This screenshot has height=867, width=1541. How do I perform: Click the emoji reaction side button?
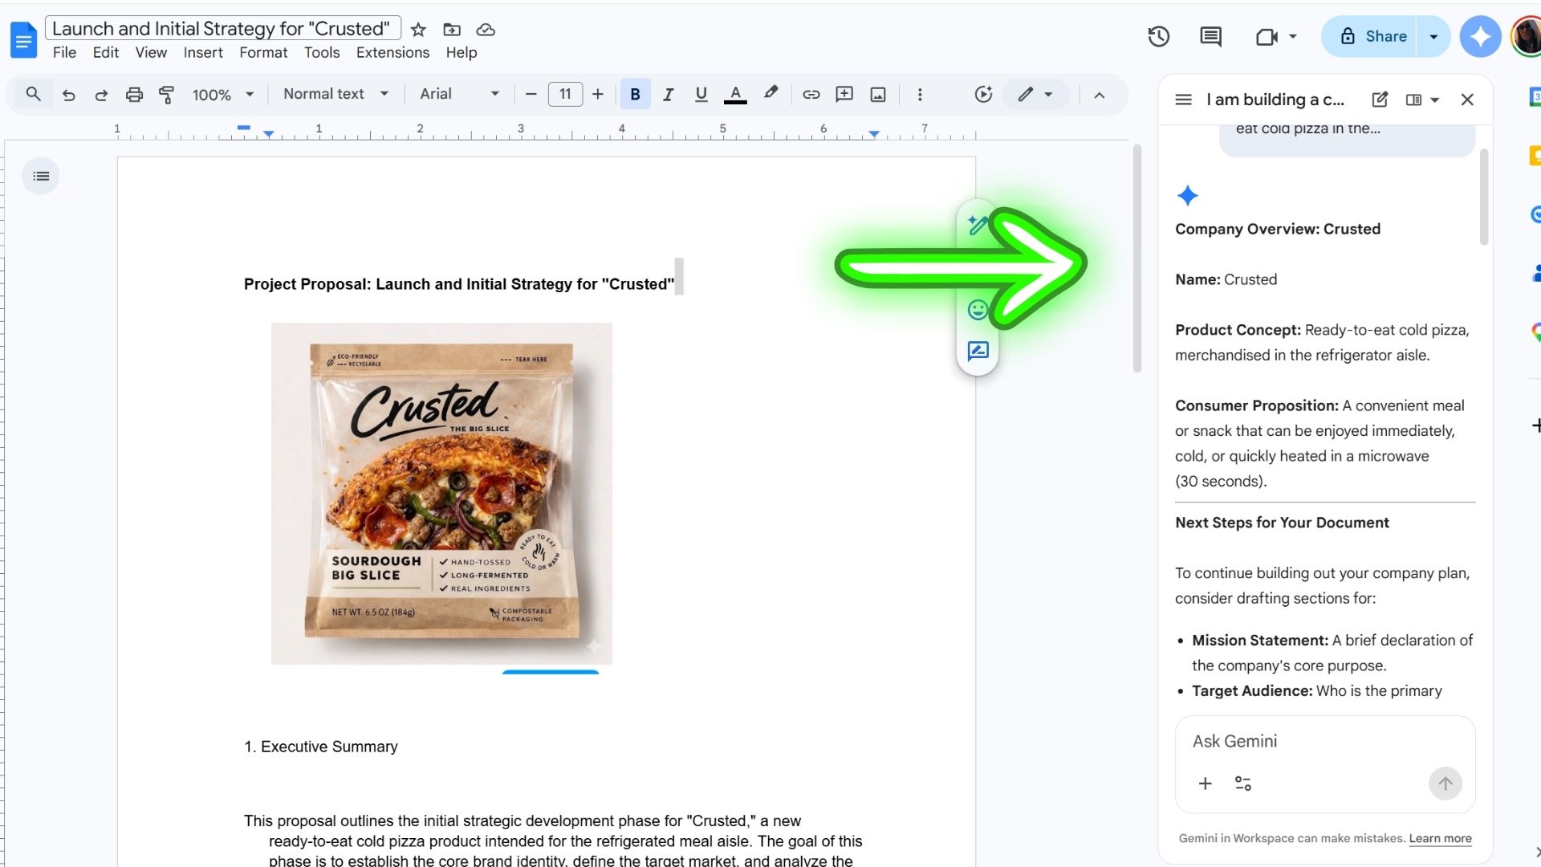pyautogui.click(x=978, y=310)
